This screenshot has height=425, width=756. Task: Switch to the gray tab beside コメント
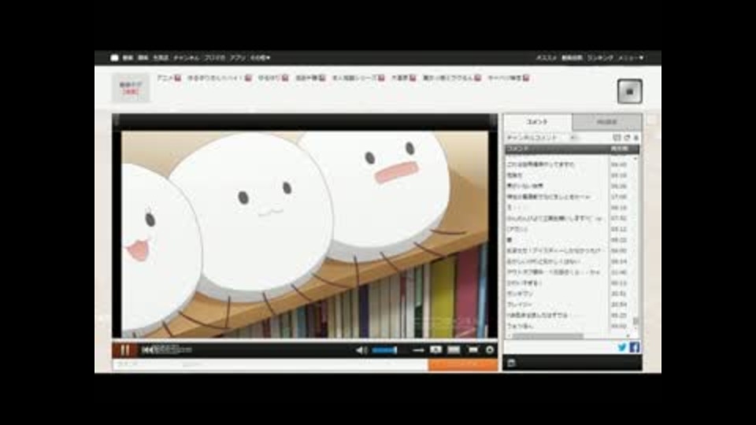[x=607, y=122]
